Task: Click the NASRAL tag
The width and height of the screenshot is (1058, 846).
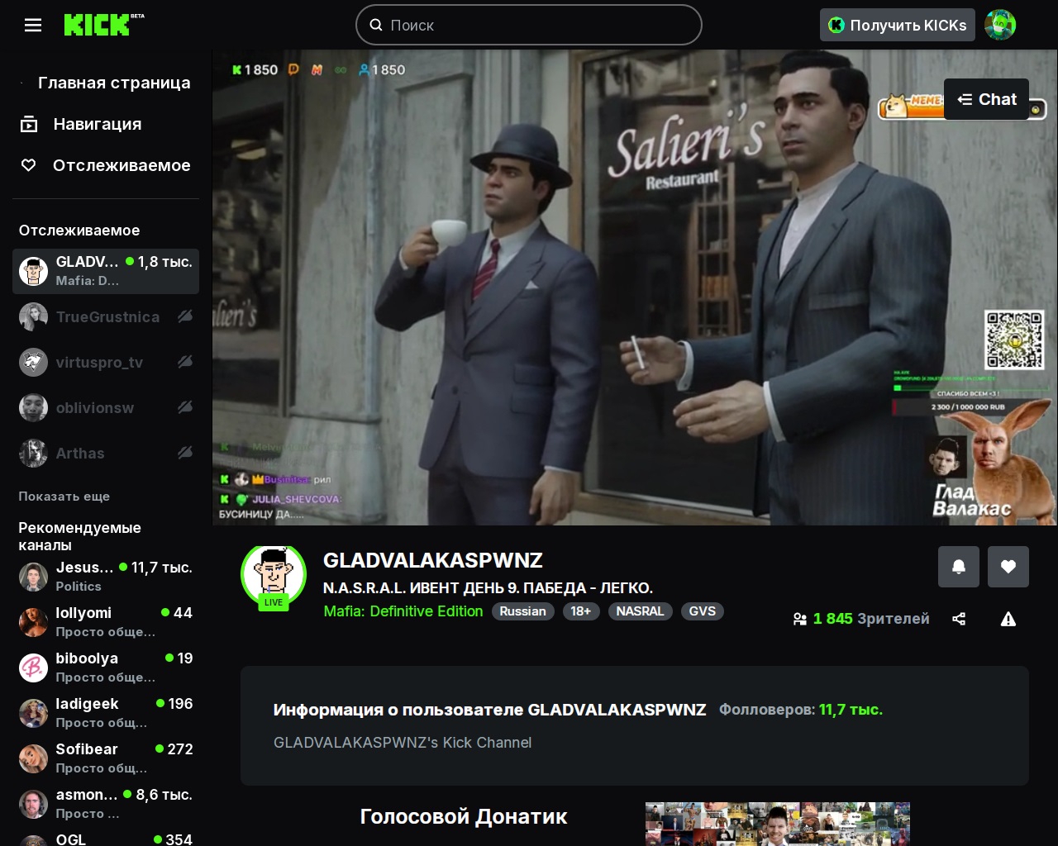Action: click(x=640, y=611)
